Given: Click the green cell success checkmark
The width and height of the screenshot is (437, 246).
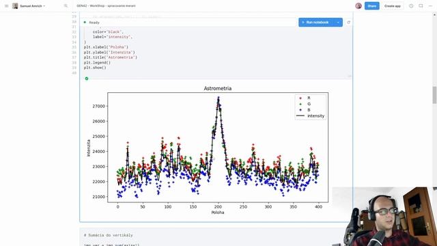Looking at the screenshot, I should (87, 79).
